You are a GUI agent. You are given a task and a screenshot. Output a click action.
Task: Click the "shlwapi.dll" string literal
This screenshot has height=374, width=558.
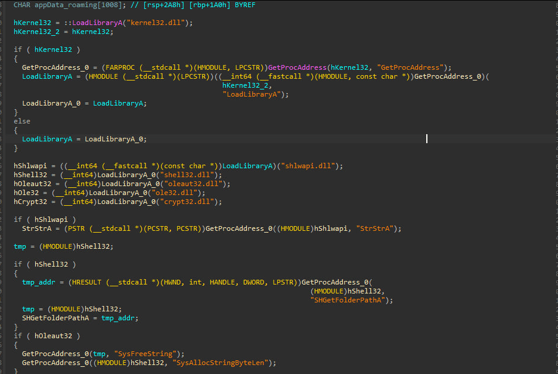(308, 166)
